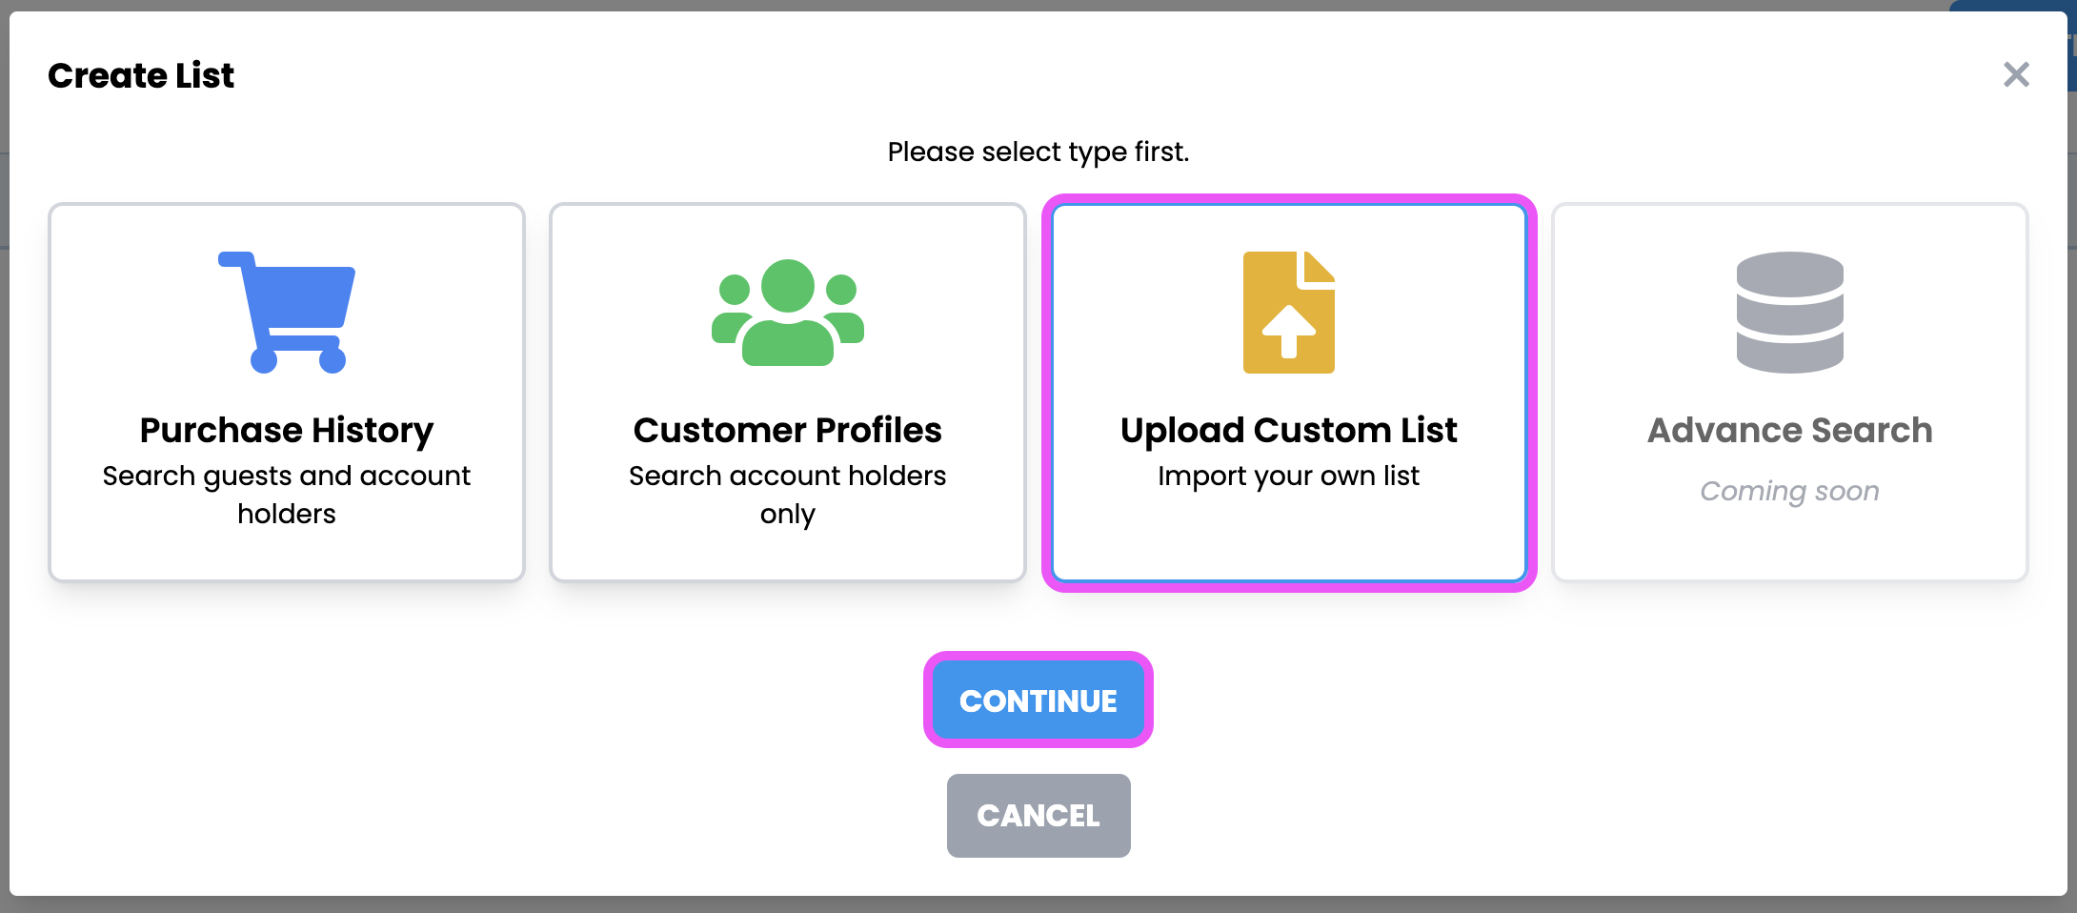Image resolution: width=2077 pixels, height=913 pixels.
Task: Click 'Please select type first.' instruction text
Action: 1038,152
